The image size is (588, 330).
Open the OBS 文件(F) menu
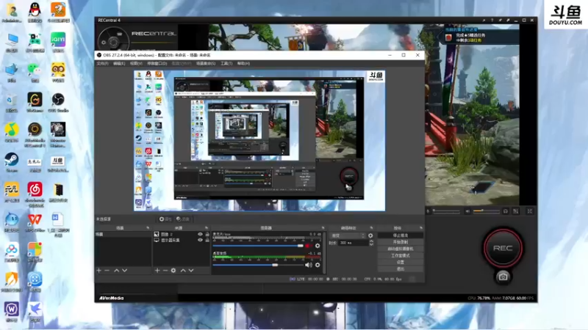102,64
